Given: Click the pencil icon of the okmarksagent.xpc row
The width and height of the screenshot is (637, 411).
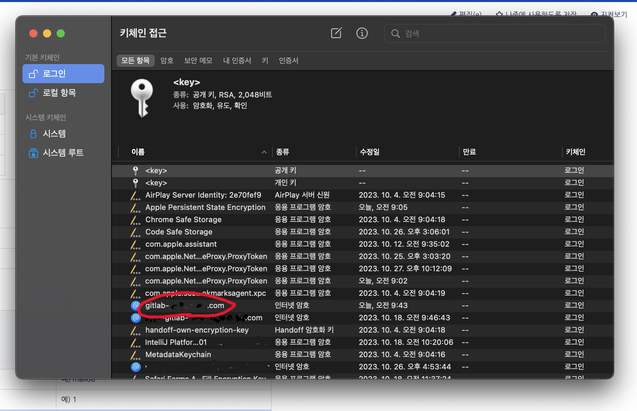Looking at the screenshot, I should (135, 293).
